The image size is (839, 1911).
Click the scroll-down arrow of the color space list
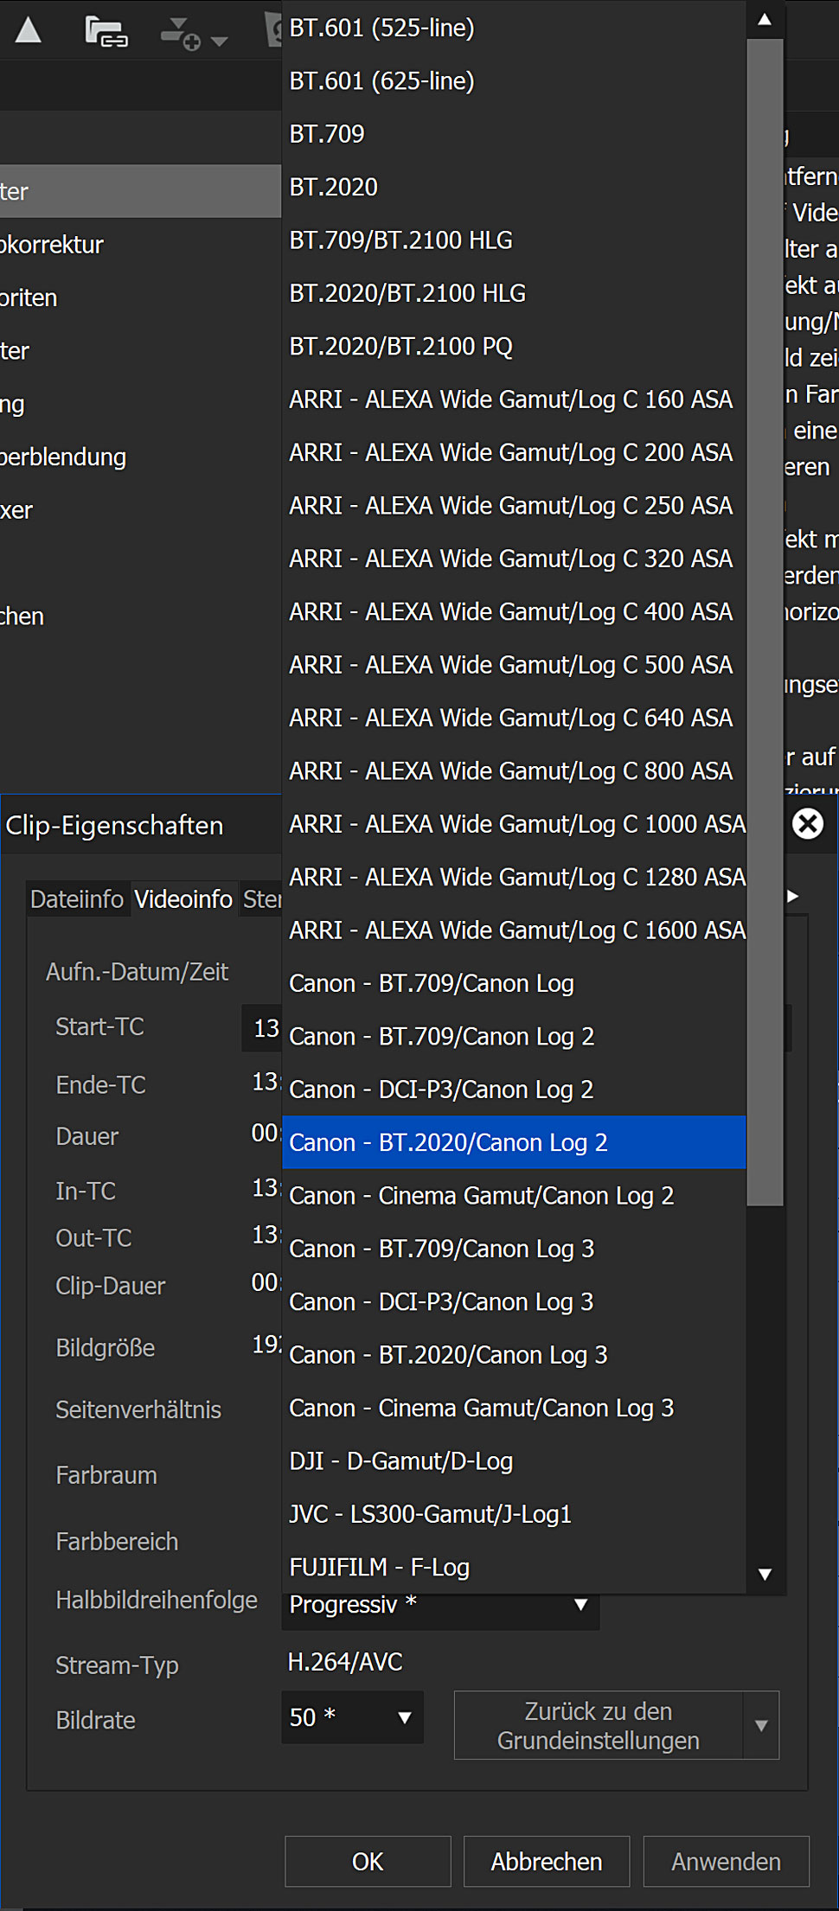[x=765, y=1575]
